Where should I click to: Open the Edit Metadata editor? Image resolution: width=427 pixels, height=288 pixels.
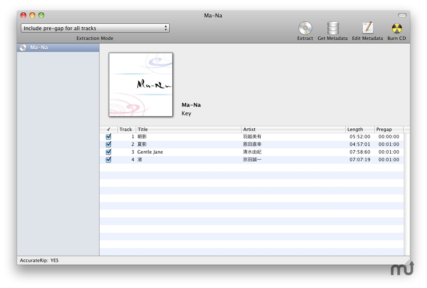[367, 29]
